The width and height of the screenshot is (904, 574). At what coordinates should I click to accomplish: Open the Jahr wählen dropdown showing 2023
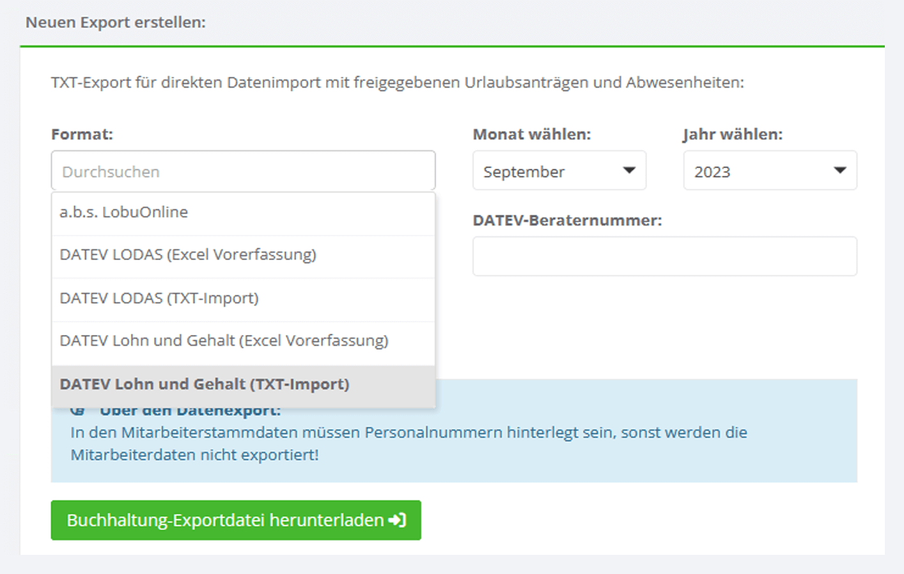pos(770,171)
